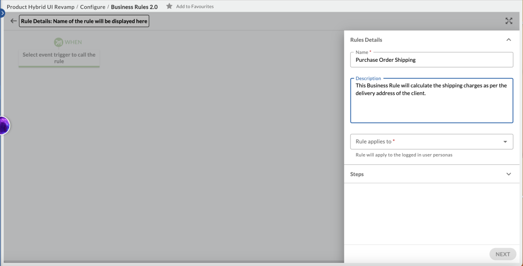Click the Add to Favourites text
This screenshot has height=266, width=523.
click(195, 7)
